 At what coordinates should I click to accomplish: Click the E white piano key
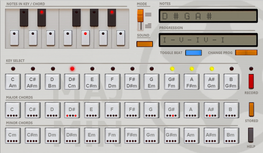coord(51,38)
